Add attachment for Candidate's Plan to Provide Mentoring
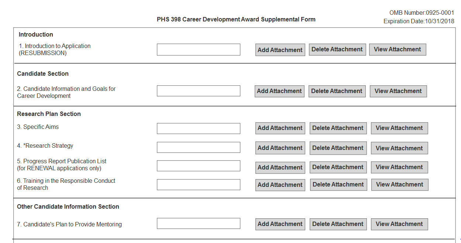 [x=280, y=224]
